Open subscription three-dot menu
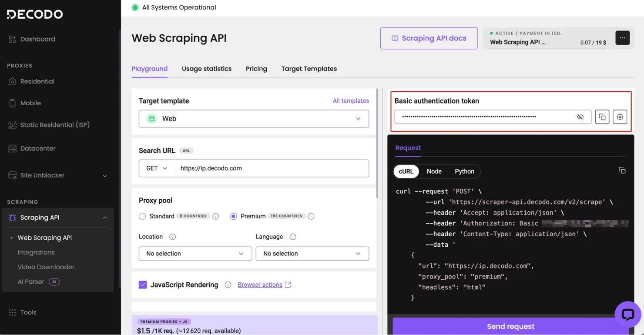Viewport: 644px width, 335px height. (x=622, y=38)
